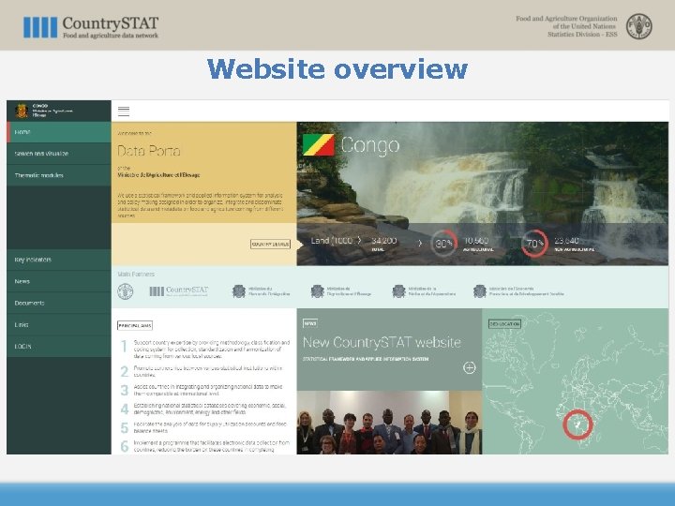The image size is (675, 506).
Task: Go to Key indicators section
Action: point(59,260)
